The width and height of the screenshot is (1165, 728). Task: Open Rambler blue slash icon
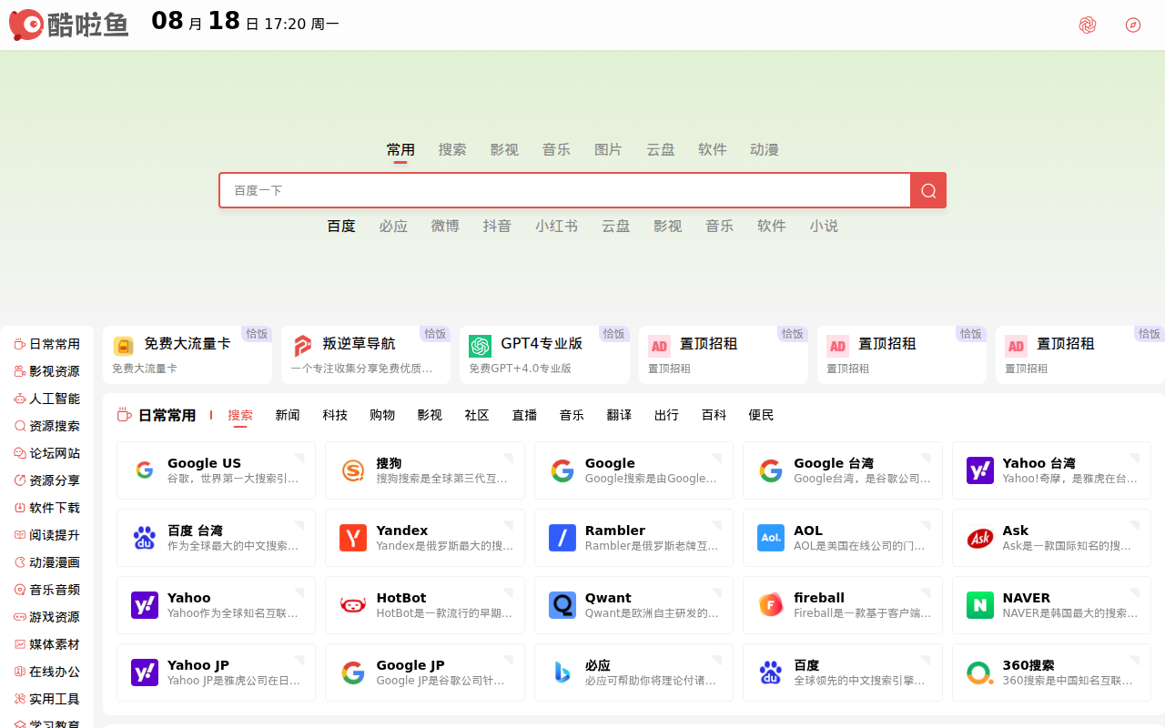[x=562, y=538]
